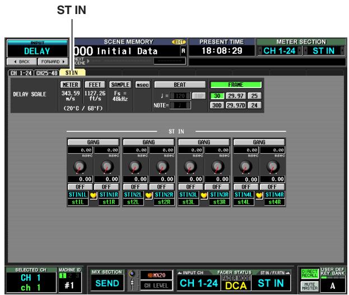Set delay scale to SAMPLE

point(120,85)
